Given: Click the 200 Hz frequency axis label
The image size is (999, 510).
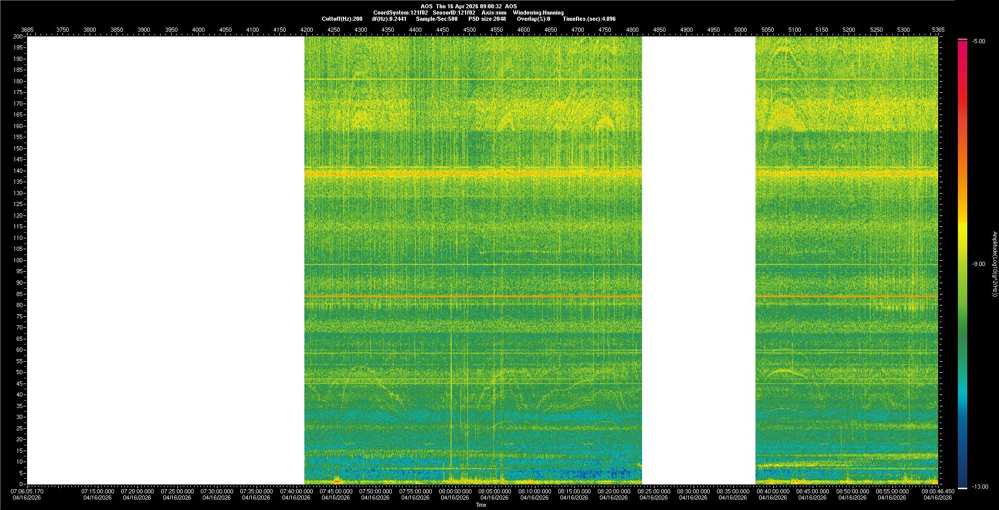Looking at the screenshot, I should 18,36.
